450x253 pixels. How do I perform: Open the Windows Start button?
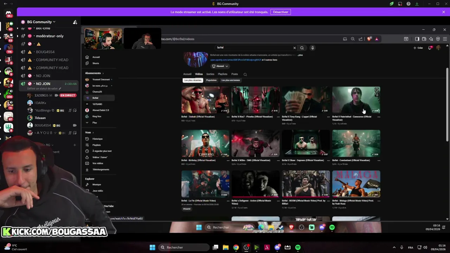click(152, 247)
